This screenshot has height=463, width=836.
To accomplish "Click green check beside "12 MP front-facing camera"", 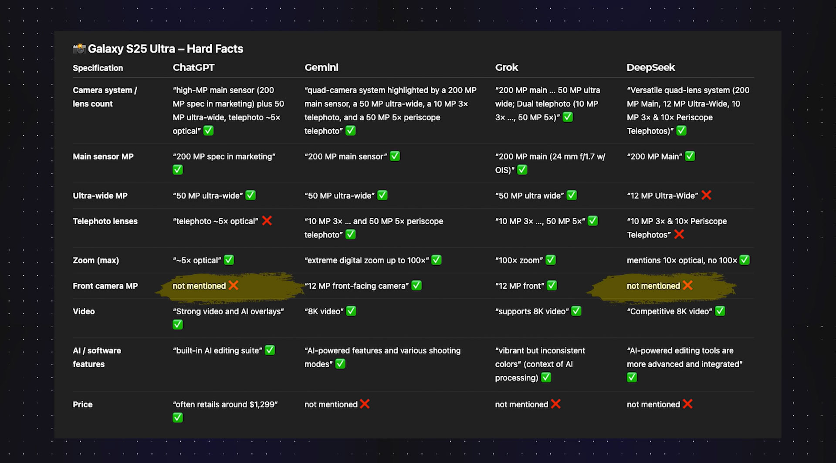I will tap(416, 285).
